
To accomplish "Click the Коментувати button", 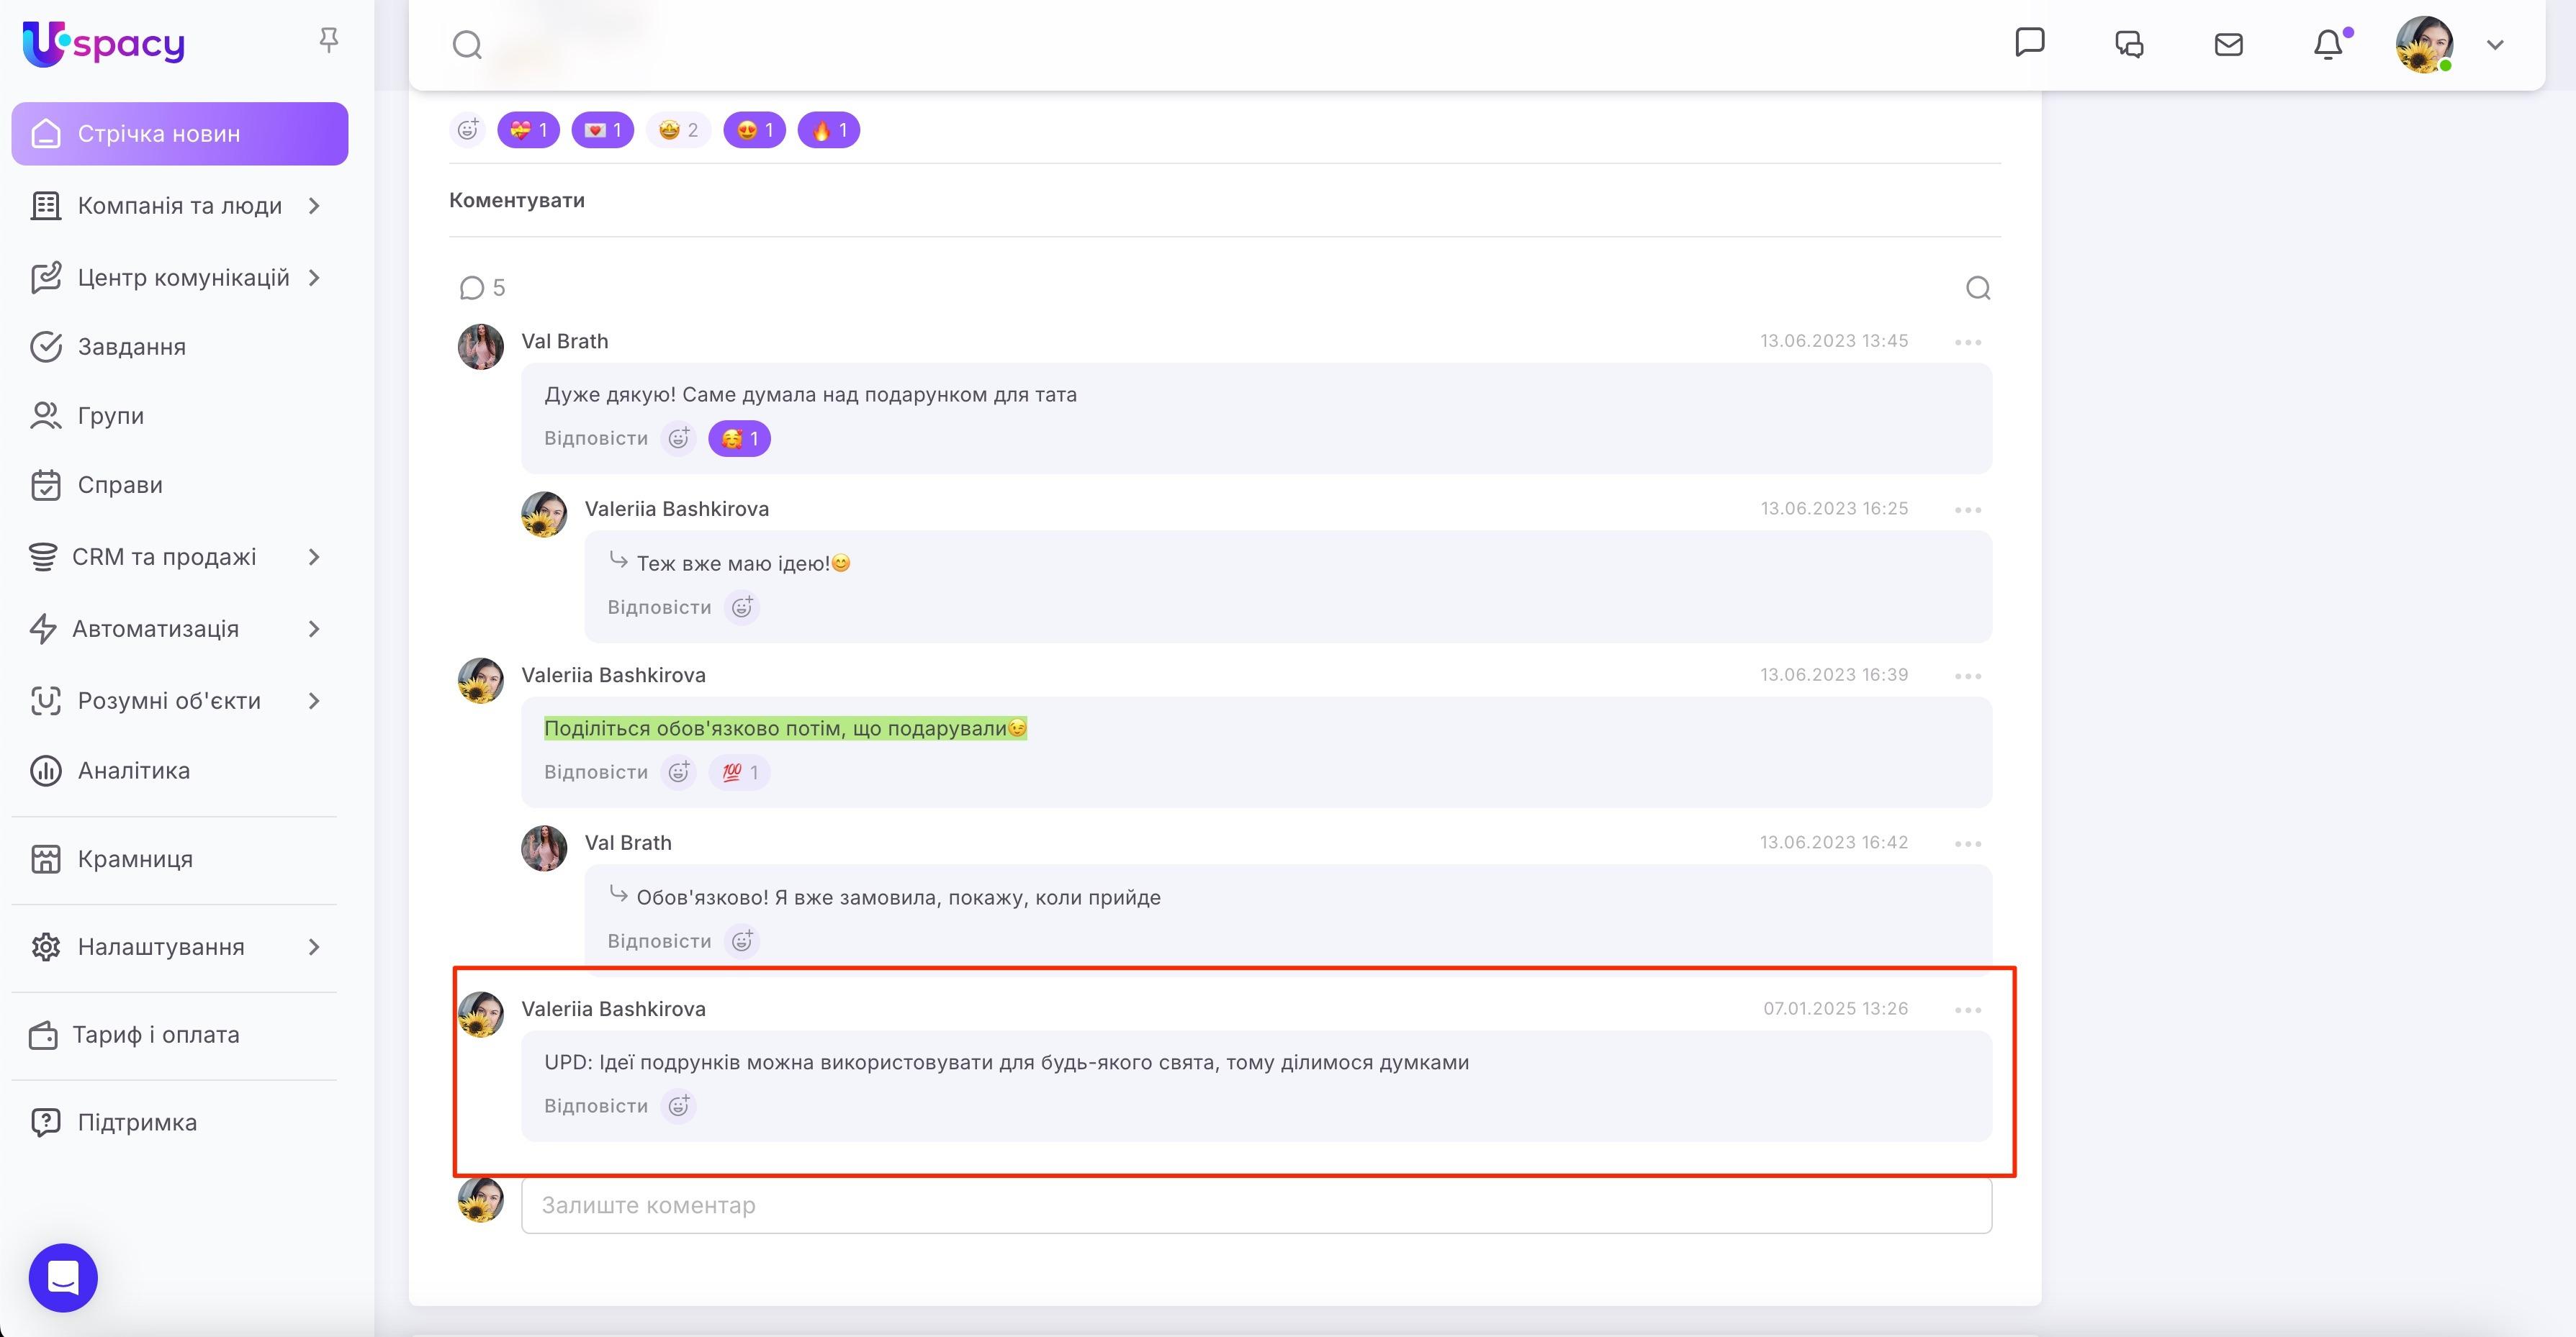I will (x=517, y=200).
